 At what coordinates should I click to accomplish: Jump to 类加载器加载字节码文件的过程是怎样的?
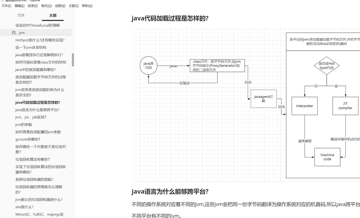click(x=40, y=80)
